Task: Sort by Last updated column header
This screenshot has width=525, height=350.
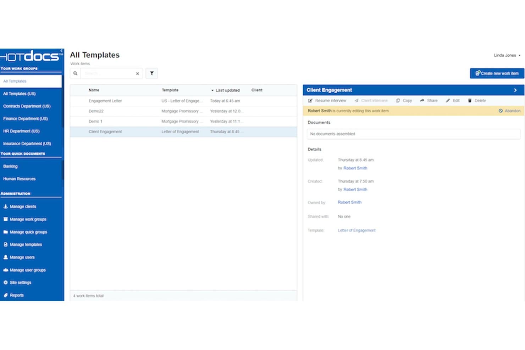Action: (226, 90)
